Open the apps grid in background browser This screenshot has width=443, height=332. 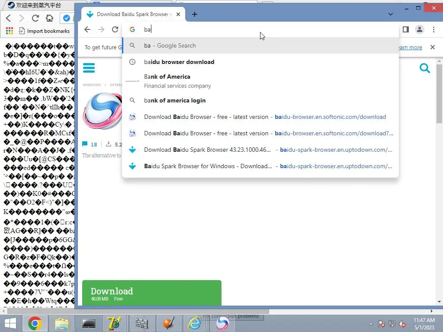point(10,31)
